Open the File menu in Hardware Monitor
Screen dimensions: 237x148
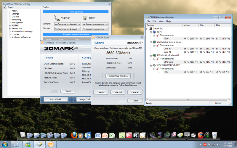(148, 21)
